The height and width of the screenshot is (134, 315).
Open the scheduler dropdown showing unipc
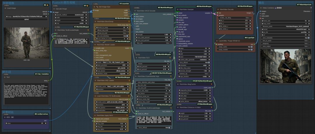pos(194,65)
